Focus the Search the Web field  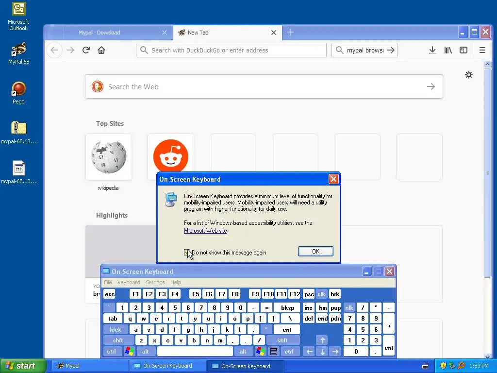pyautogui.click(x=264, y=86)
